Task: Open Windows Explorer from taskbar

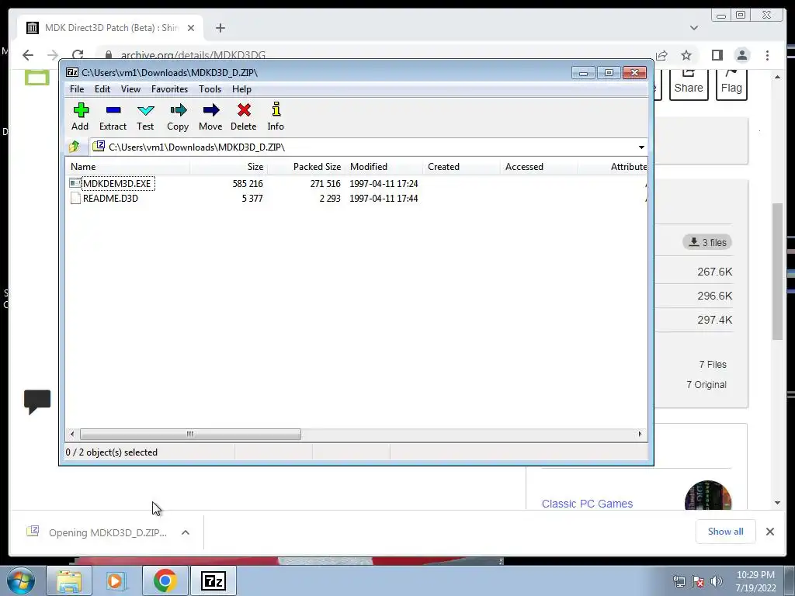Action: pyautogui.click(x=69, y=580)
